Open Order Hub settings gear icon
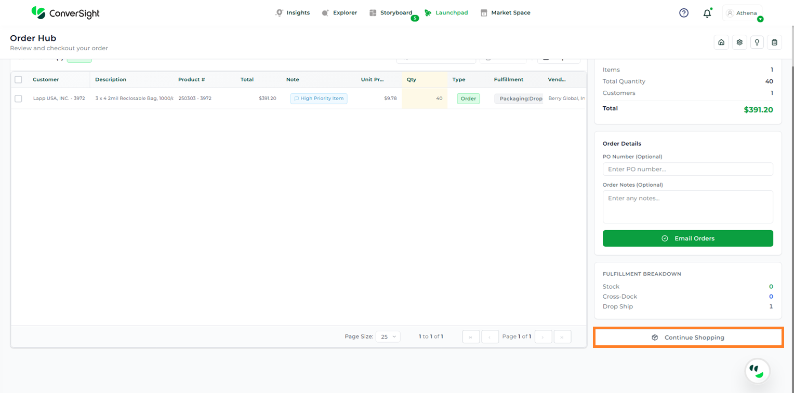The height and width of the screenshot is (393, 794). point(739,43)
